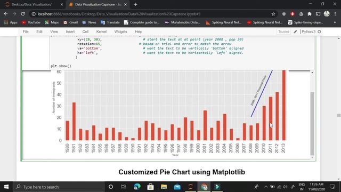Open the Chrome profile avatar
The height and width of the screenshot is (192, 341).
pos(327,14)
